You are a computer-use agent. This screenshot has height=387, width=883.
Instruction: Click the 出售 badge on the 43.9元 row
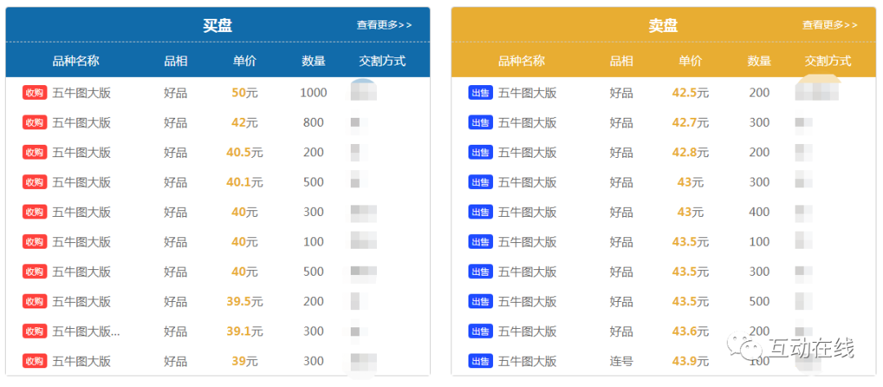click(x=481, y=361)
